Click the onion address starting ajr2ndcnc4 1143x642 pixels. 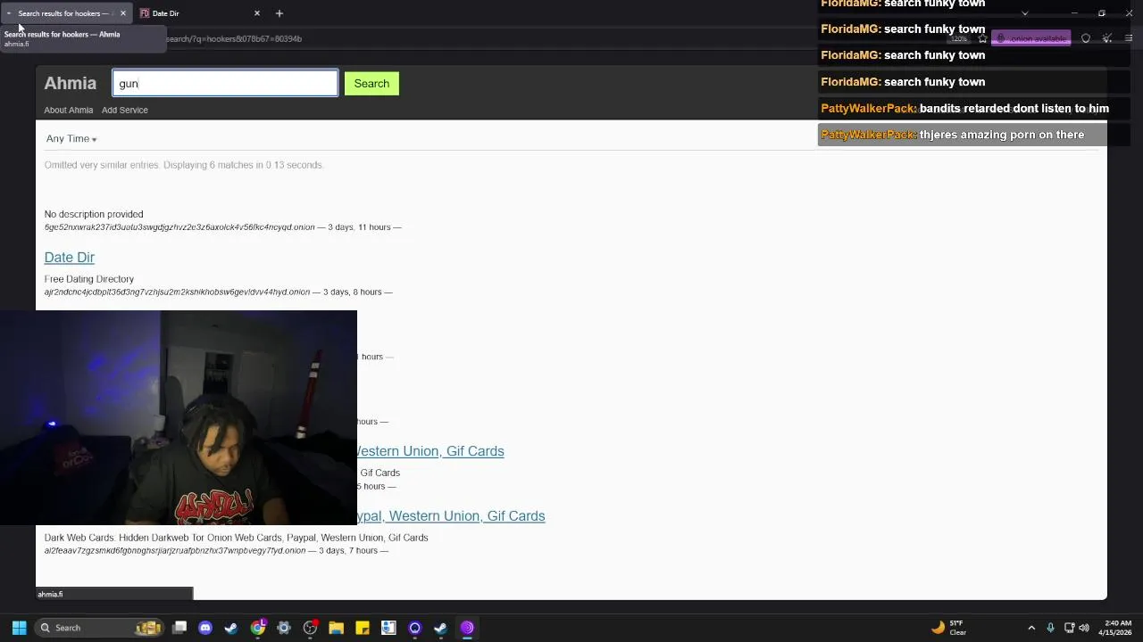tap(177, 292)
